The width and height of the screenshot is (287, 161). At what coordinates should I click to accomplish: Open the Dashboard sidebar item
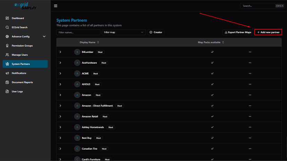[25, 18]
